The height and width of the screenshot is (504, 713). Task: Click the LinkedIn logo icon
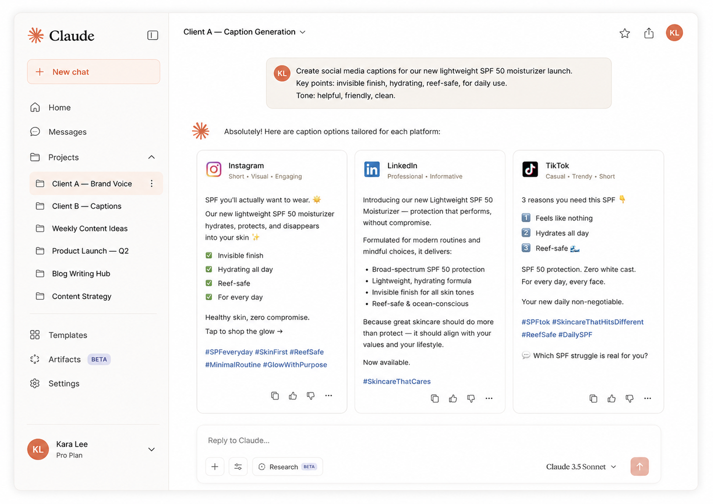372,170
